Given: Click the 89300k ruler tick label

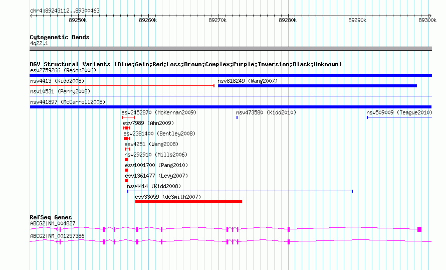Looking at the screenshot, I should click(427, 20).
